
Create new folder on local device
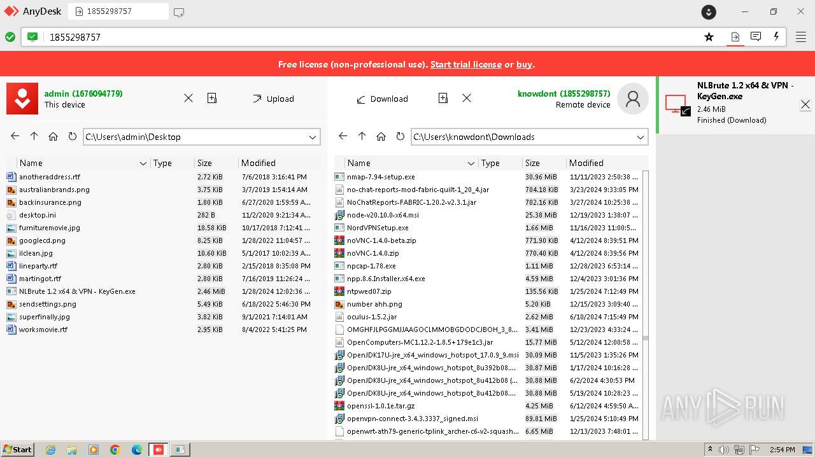[212, 98]
